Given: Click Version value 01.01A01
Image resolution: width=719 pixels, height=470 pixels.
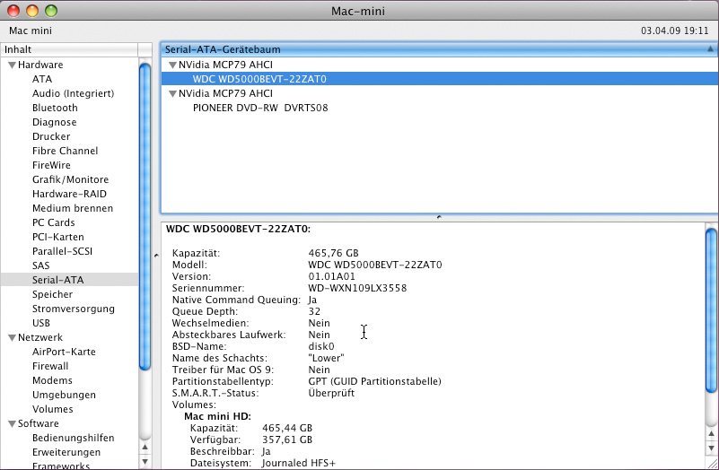Looking at the screenshot, I should 331,276.
